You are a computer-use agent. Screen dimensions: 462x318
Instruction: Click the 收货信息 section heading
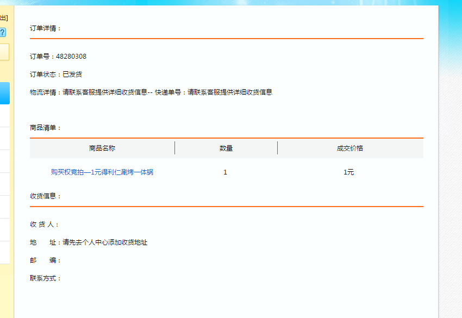click(45, 196)
